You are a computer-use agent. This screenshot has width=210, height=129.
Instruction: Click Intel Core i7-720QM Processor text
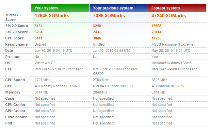59,69
